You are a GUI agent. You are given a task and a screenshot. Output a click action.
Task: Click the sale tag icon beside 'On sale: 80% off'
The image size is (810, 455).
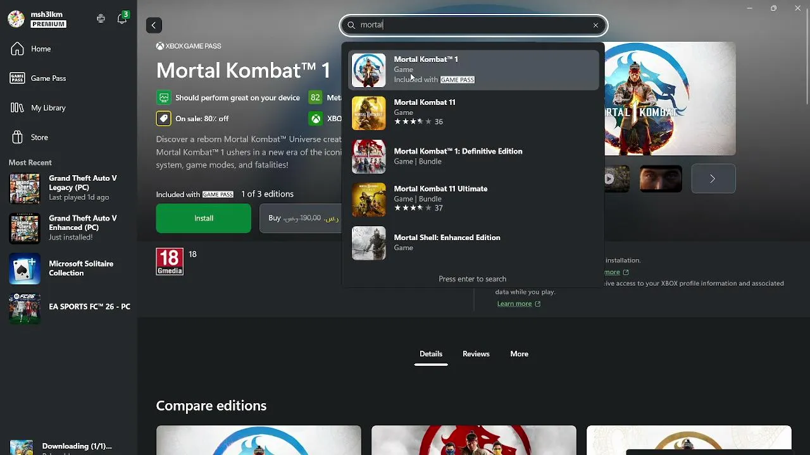[x=164, y=118]
